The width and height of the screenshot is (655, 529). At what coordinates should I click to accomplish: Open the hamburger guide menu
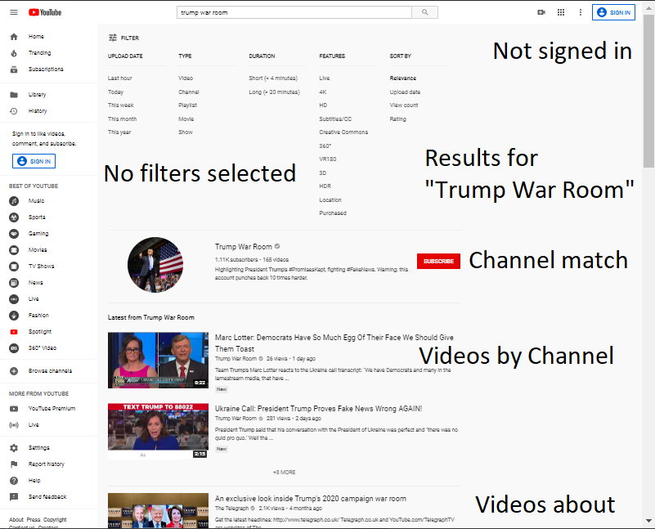click(14, 12)
